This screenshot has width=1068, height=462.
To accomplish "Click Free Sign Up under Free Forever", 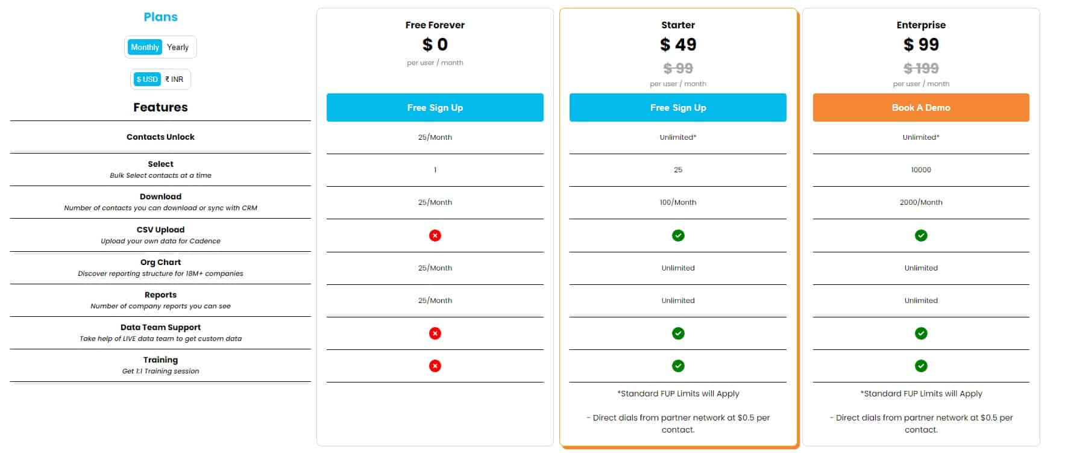I will [x=435, y=107].
